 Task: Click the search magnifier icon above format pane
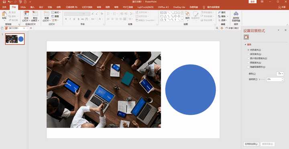point(217,28)
